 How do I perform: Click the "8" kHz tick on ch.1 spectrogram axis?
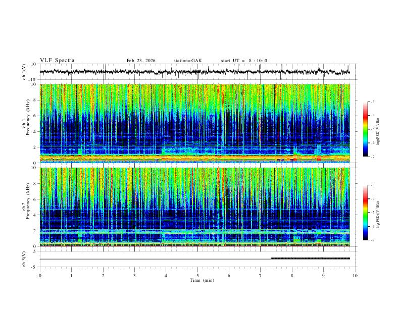click(35, 100)
